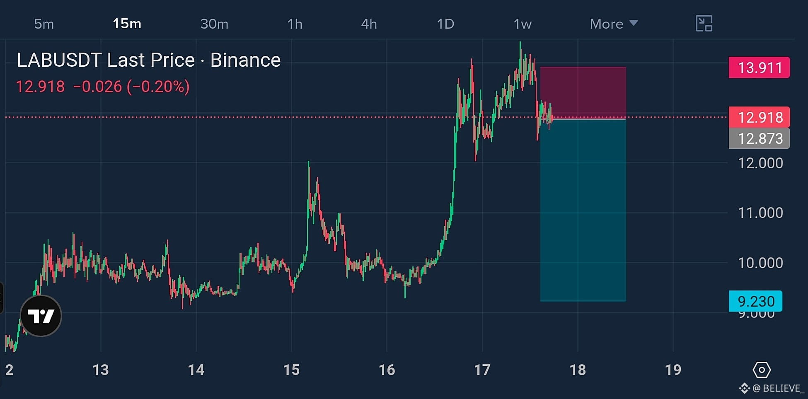
Task: Click the 12.918 −0.026 (−0.20%) readout
Action: point(103,87)
